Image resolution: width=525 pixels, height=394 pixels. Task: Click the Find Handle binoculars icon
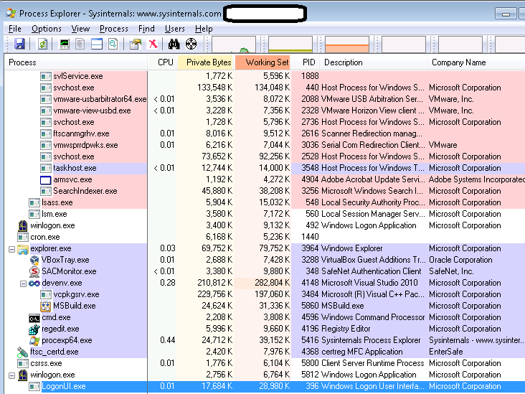click(x=174, y=44)
